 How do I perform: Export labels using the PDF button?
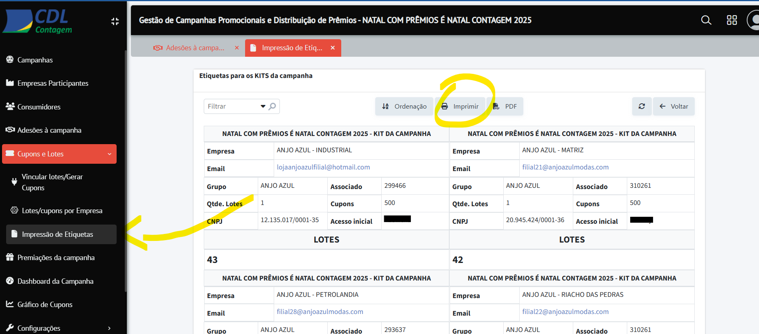pyautogui.click(x=506, y=106)
